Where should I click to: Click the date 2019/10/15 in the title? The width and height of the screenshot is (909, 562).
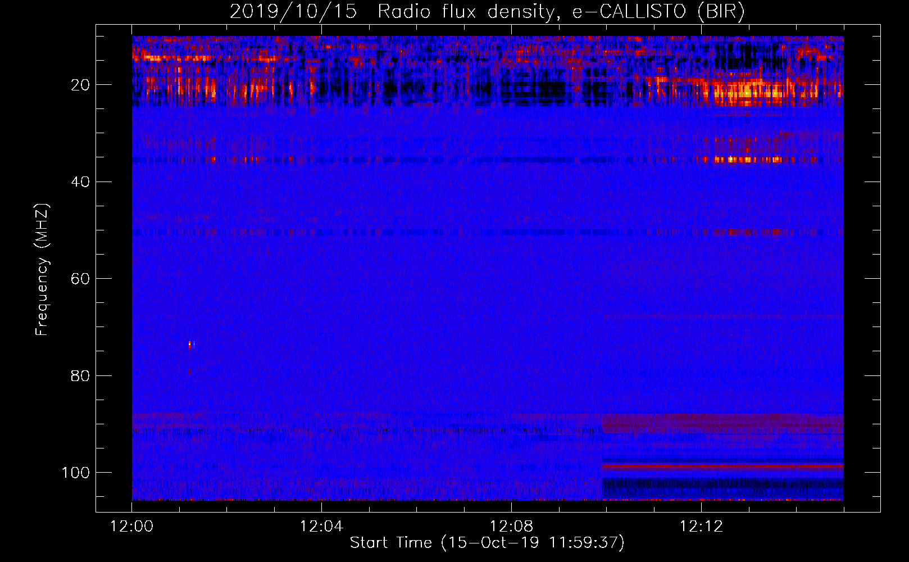click(293, 12)
